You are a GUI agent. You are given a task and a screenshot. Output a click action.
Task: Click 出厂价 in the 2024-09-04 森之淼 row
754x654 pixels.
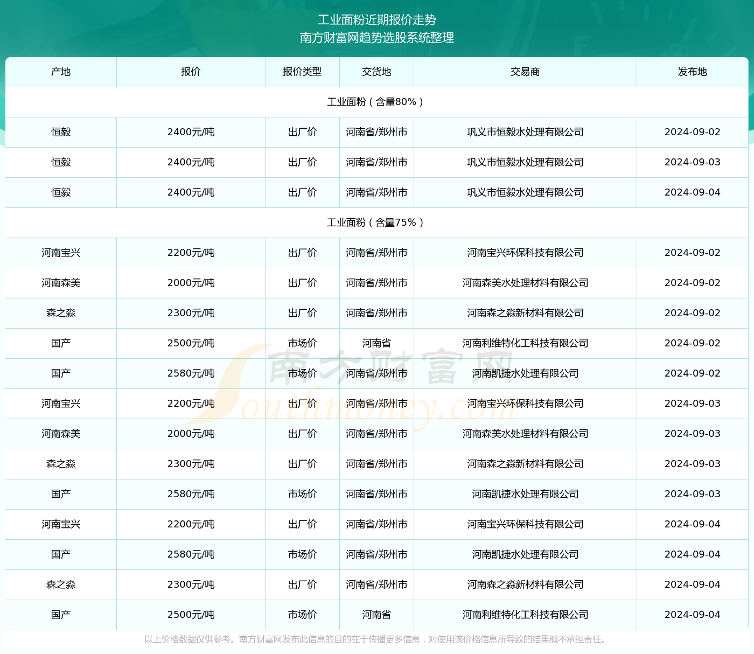302,585
